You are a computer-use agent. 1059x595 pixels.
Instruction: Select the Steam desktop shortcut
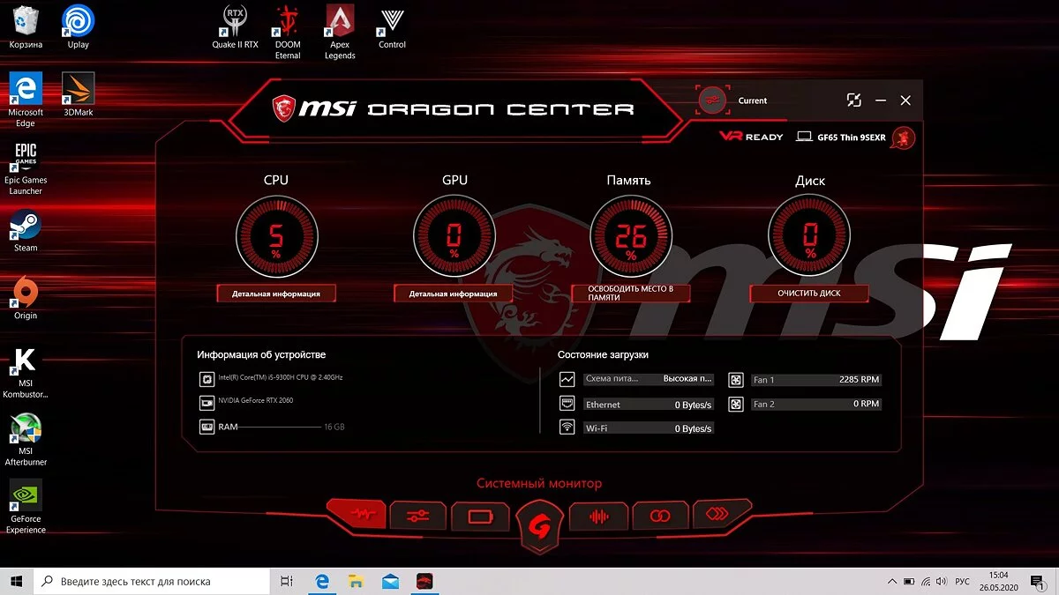pyautogui.click(x=26, y=231)
